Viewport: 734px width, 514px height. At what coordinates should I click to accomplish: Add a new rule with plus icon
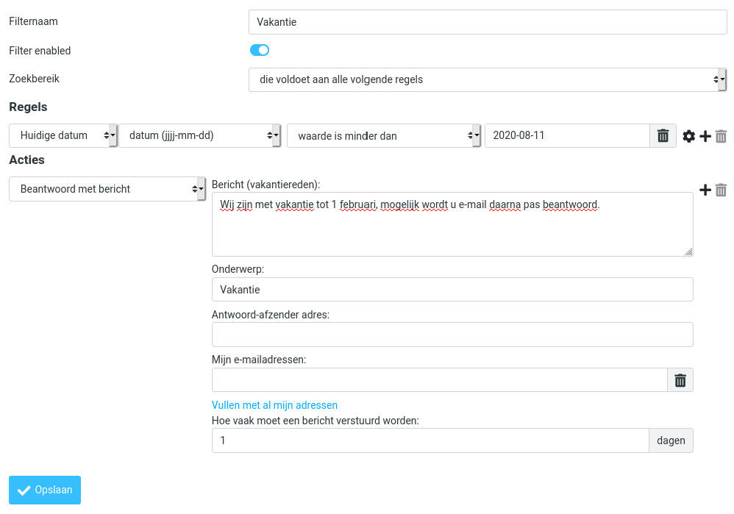(705, 136)
